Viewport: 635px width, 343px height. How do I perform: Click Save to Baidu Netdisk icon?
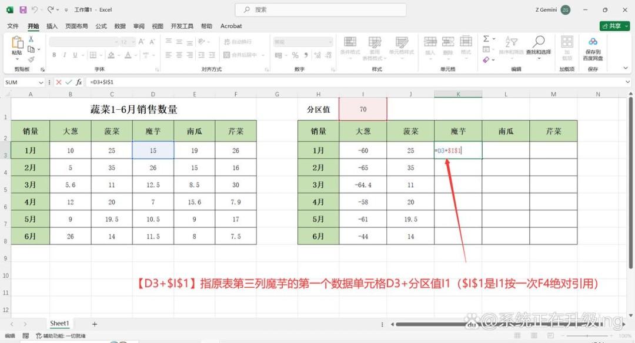tap(593, 41)
